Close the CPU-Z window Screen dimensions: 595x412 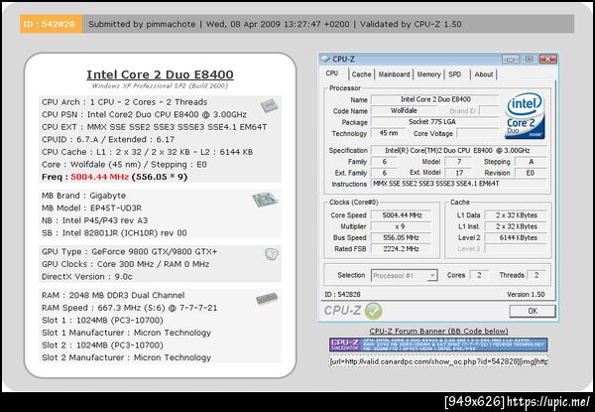(548, 60)
